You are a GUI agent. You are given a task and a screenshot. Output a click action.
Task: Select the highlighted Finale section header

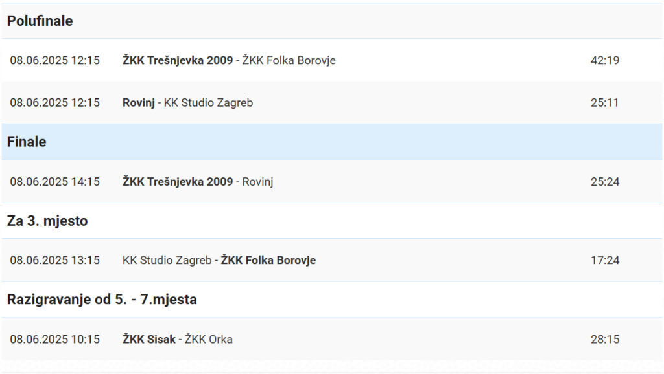pos(27,142)
